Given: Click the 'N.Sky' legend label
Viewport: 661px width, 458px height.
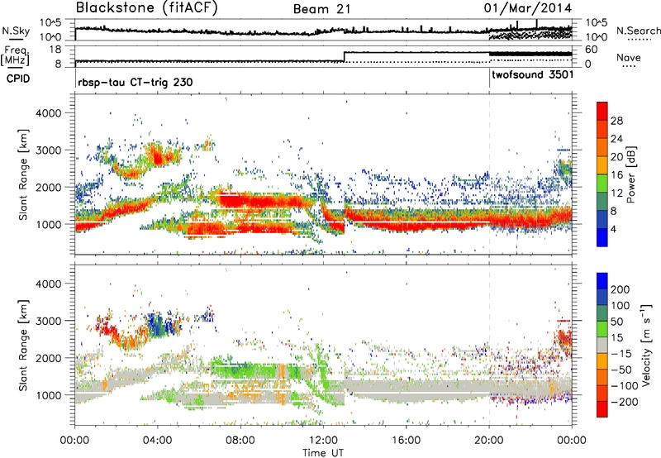Looking at the screenshot, I should click(16, 31).
